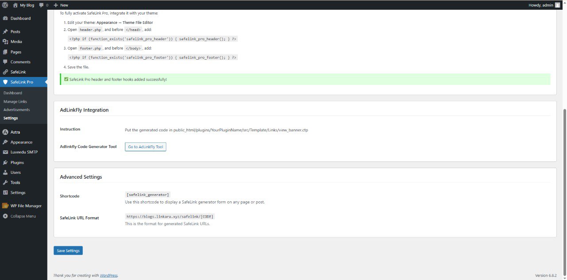This screenshot has width=567, height=280.
Task: Click the header.php code label
Action: point(91,30)
